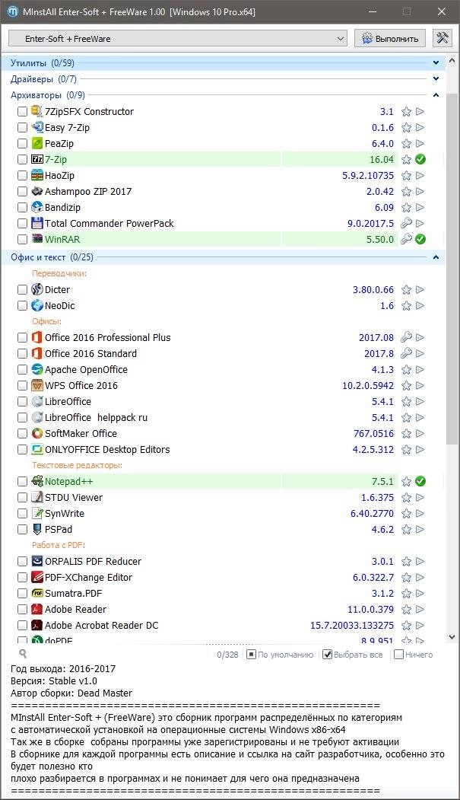
Task: Click the star icon for STDU Viewer
Action: (406, 498)
